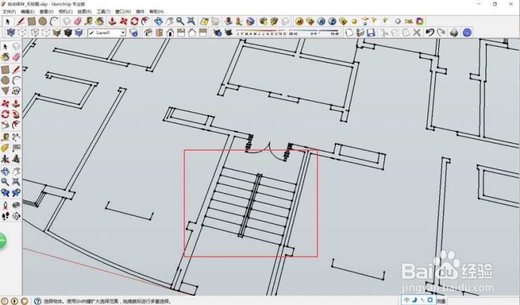Select the Look Around eye tool
The height and width of the screenshot is (305, 520).
point(16,205)
